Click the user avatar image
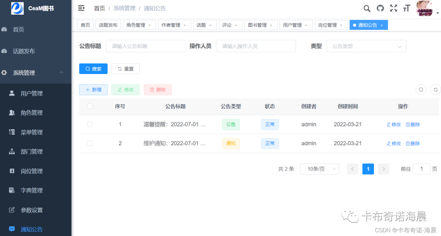This screenshot has width=441, height=236. tap(425, 8)
